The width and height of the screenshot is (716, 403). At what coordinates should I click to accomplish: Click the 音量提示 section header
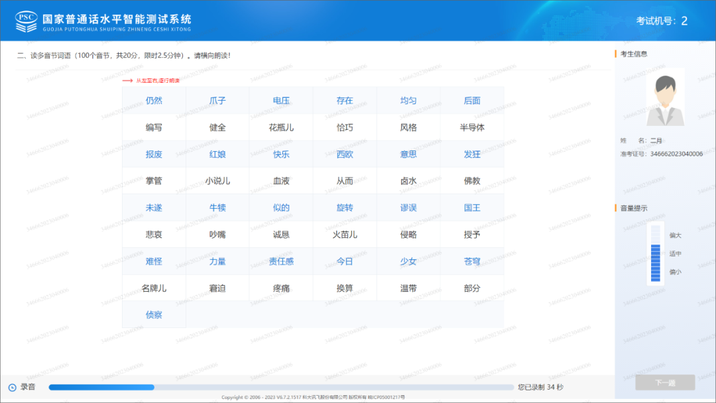[x=635, y=207]
